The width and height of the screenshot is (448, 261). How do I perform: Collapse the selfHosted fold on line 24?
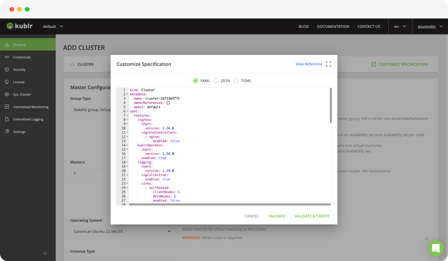[x=127, y=188]
